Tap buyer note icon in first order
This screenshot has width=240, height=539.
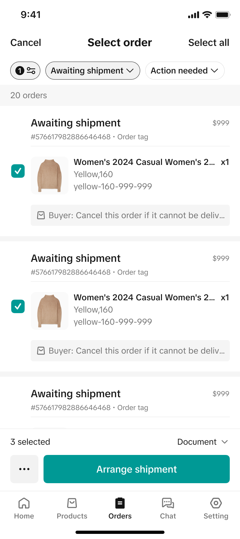pos(41,215)
